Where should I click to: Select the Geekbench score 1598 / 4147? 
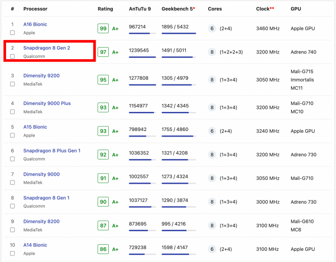coord(175,248)
